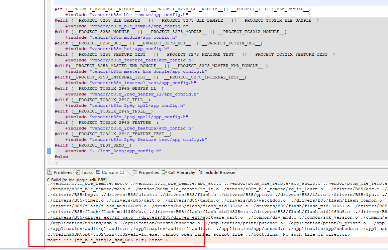Click the Call Hierarchy tree icon
Screen dimensions: 388x250
click(x=164, y=172)
